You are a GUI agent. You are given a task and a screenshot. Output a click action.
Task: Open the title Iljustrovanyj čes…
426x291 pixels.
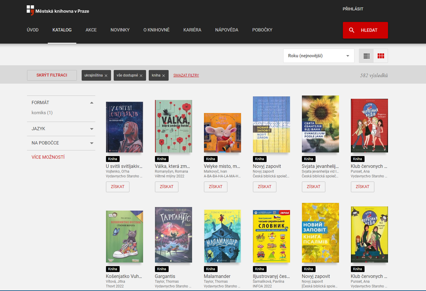(271, 276)
